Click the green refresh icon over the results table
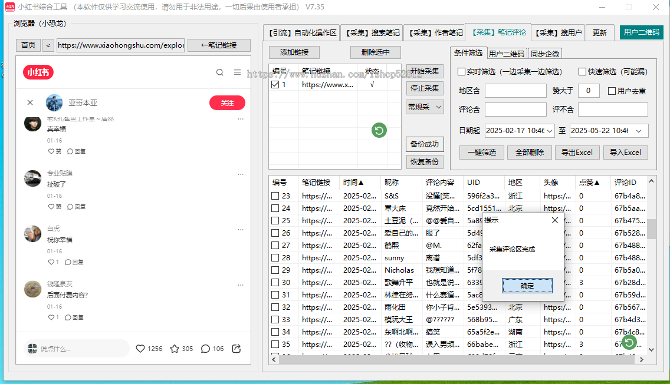The image size is (670, 384). pos(629,342)
